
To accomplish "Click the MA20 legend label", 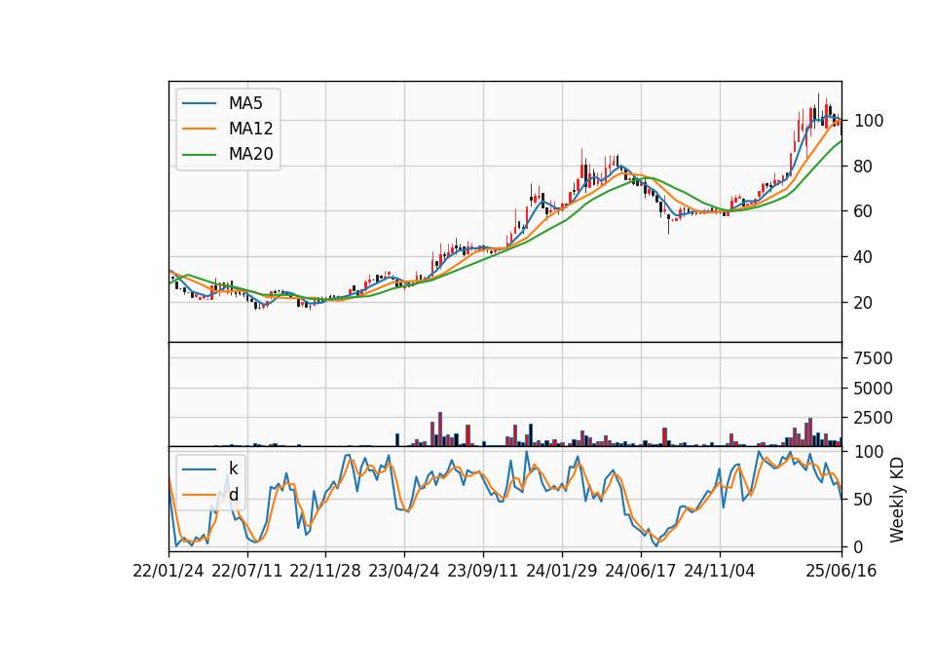I will (251, 155).
